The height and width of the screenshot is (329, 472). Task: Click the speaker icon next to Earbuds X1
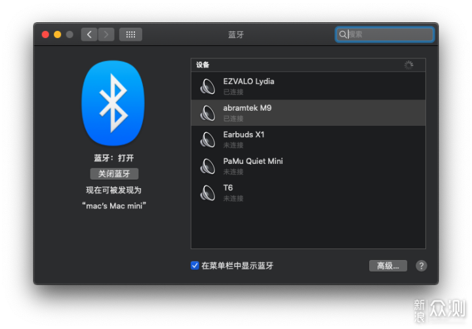coord(208,140)
